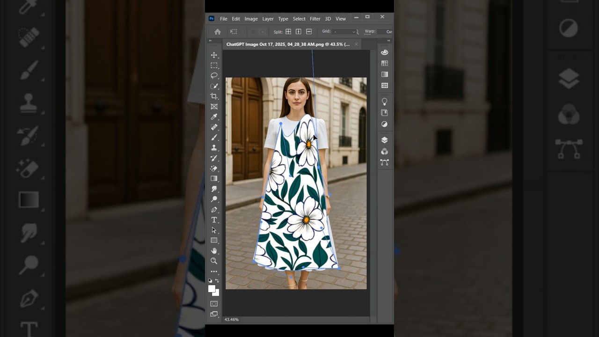Open the File menu
This screenshot has height=337, width=599.
[224, 19]
